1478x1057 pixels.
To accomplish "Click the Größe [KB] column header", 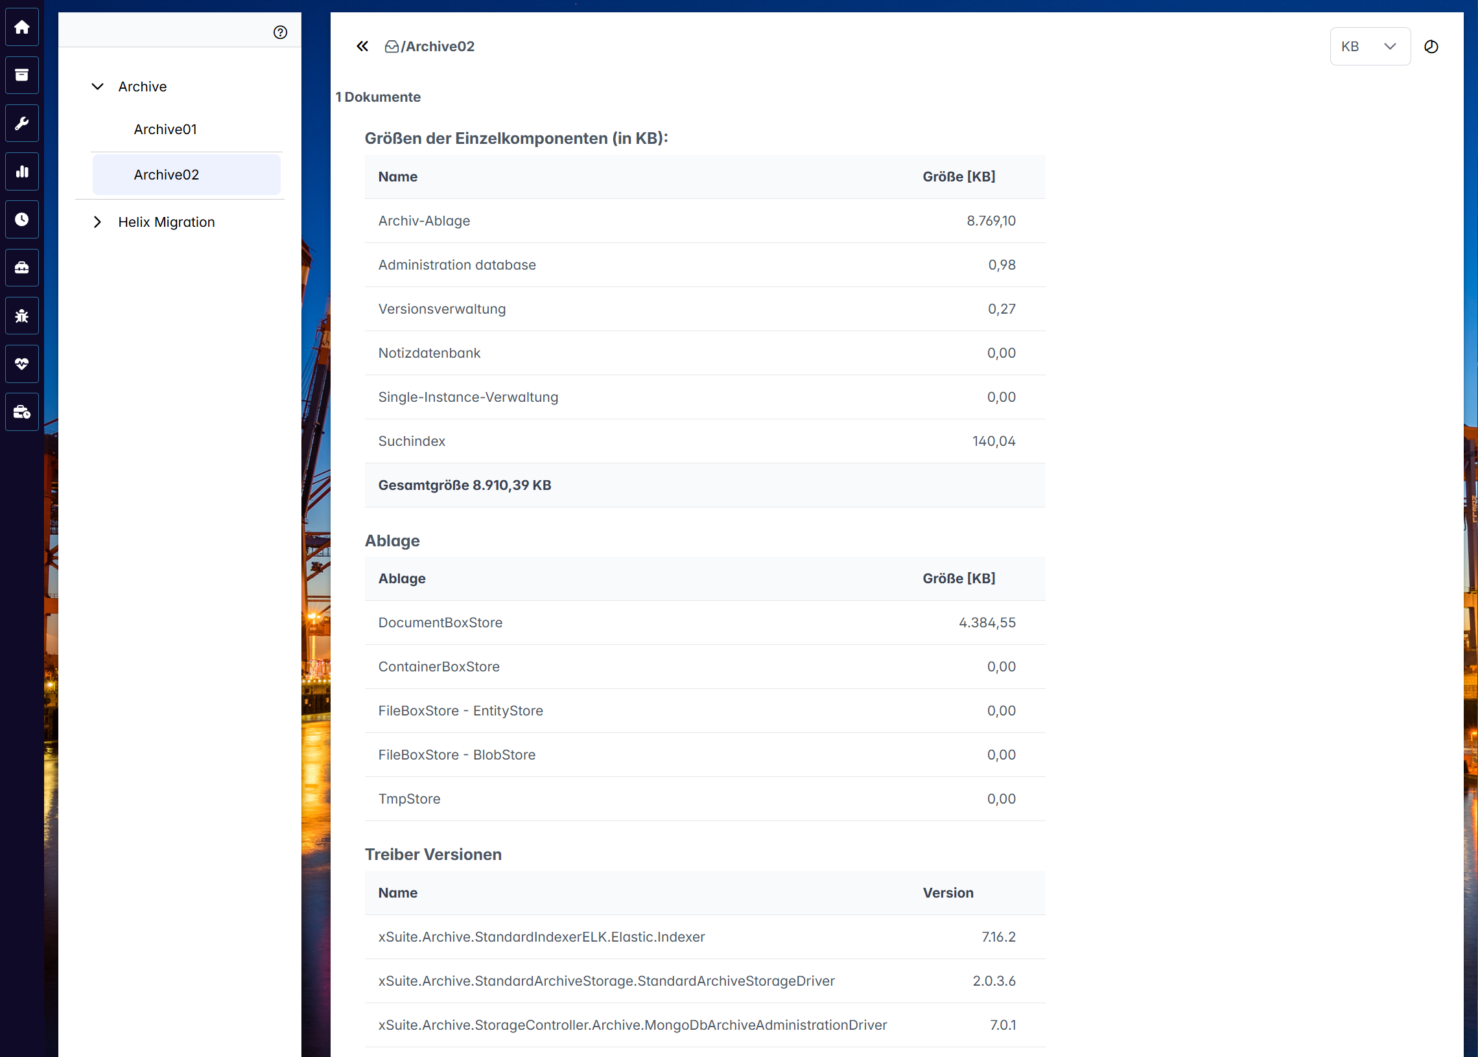I will point(957,176).
